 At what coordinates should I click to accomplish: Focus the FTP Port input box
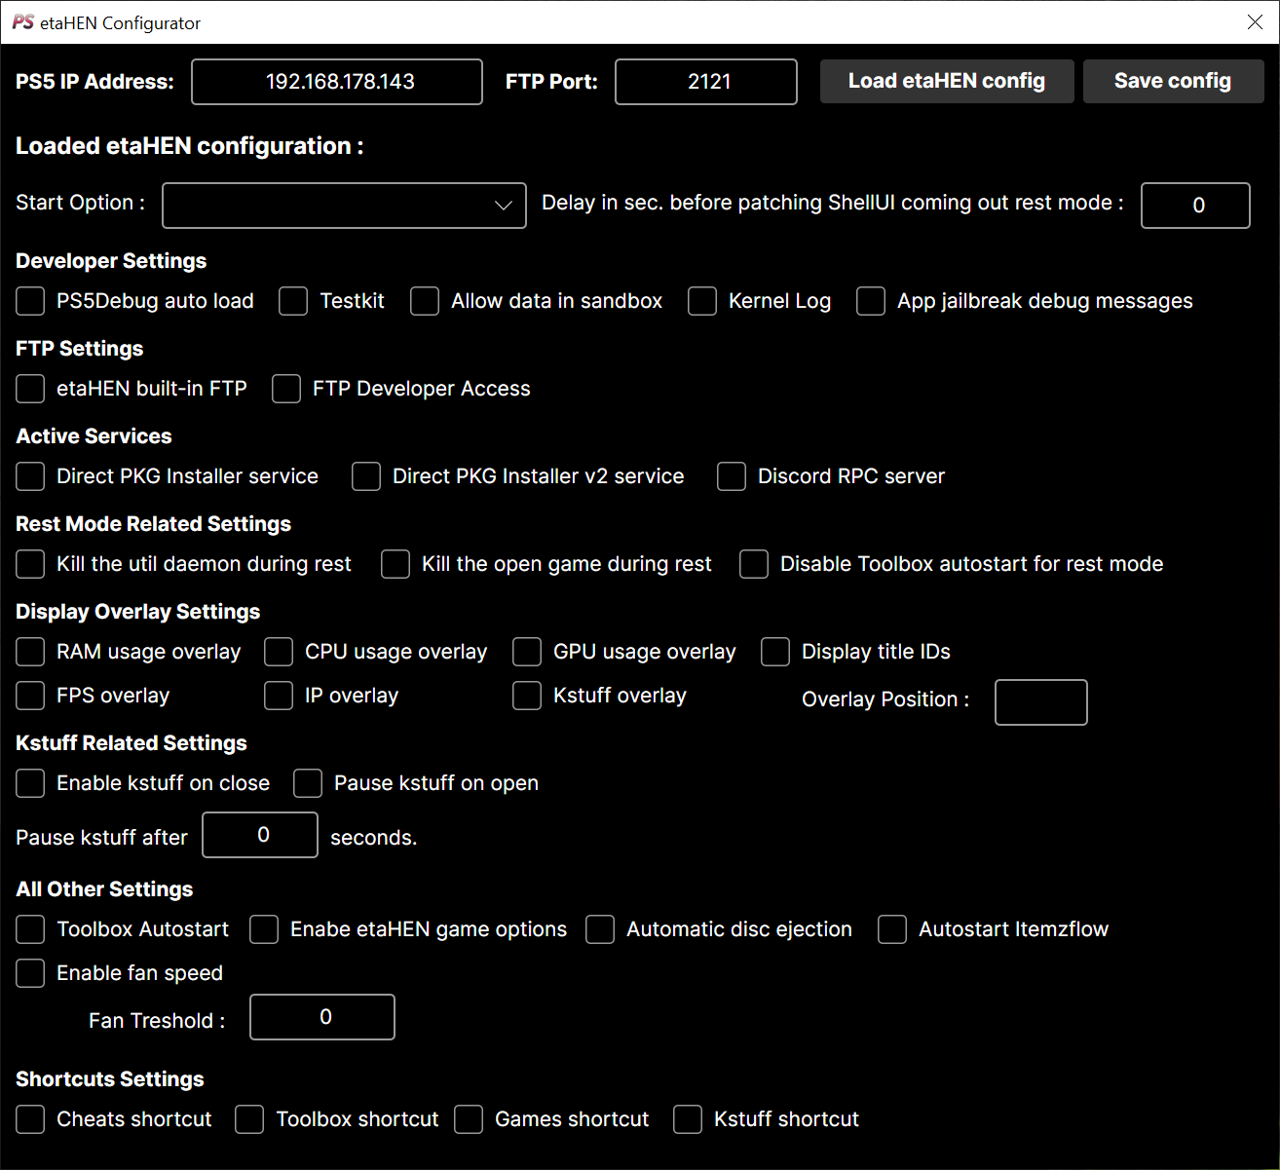(x=706, y=82)
